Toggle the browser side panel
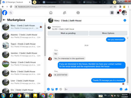Viewport: 131px width, 98px height. tap(120, 7)
